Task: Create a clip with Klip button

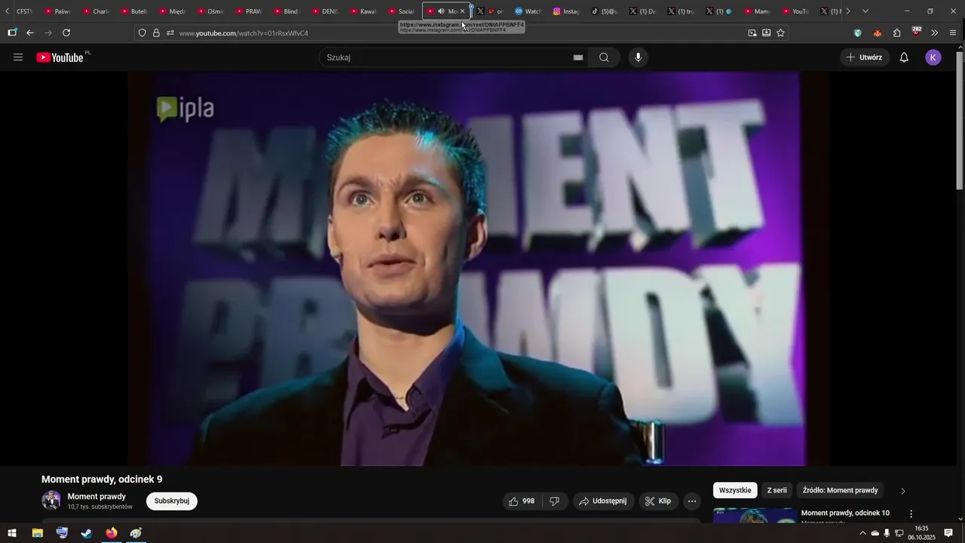Action: (x=658, y=501)
